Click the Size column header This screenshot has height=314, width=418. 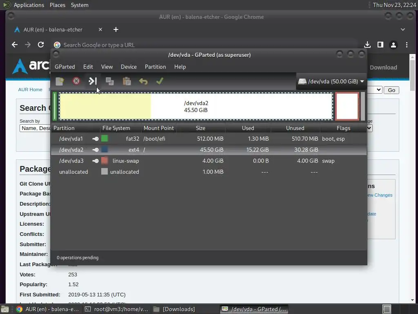coord(201,128)
